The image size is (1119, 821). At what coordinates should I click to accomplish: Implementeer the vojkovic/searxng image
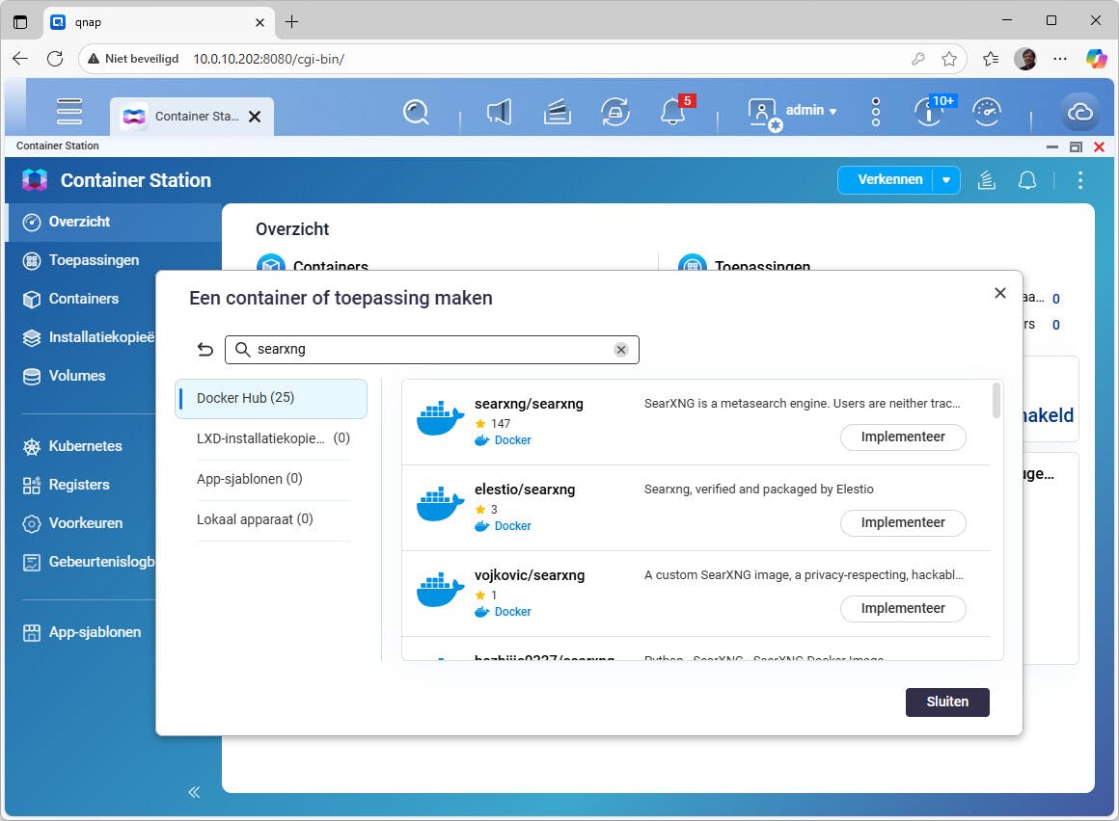pyautogui.click(x=903, y=608)
